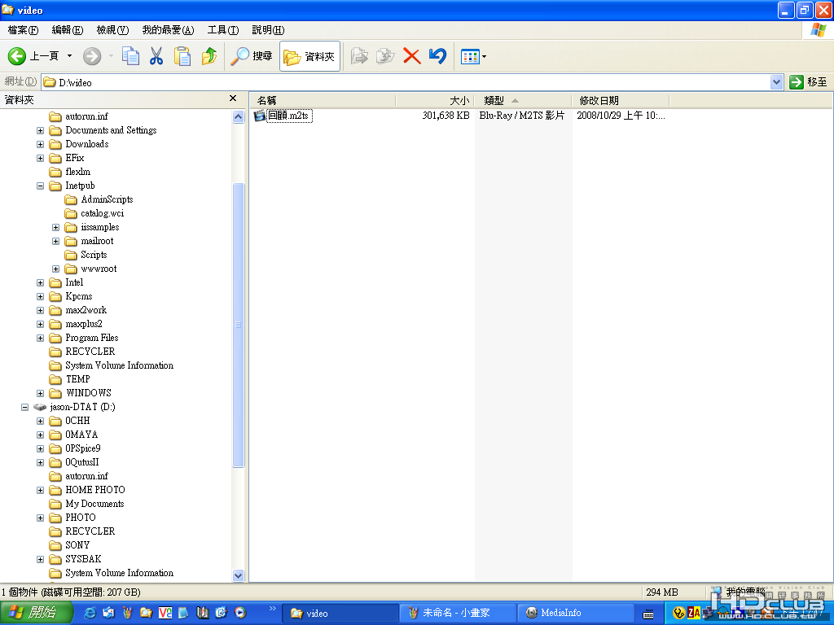
Task: Open the 檔案(F) menu
Action: [23, 30]
